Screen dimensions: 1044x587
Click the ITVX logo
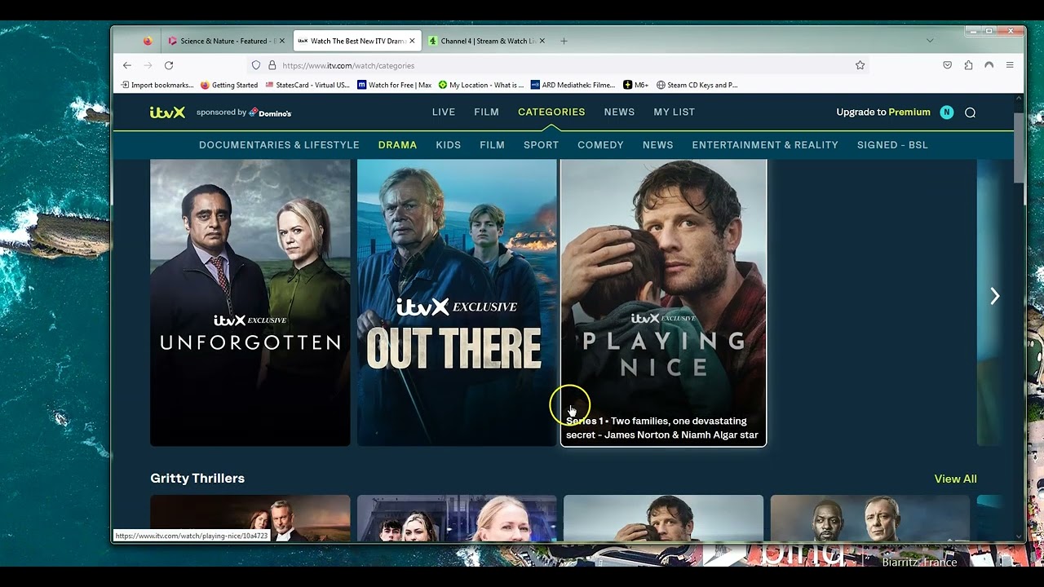pos(167,113)
